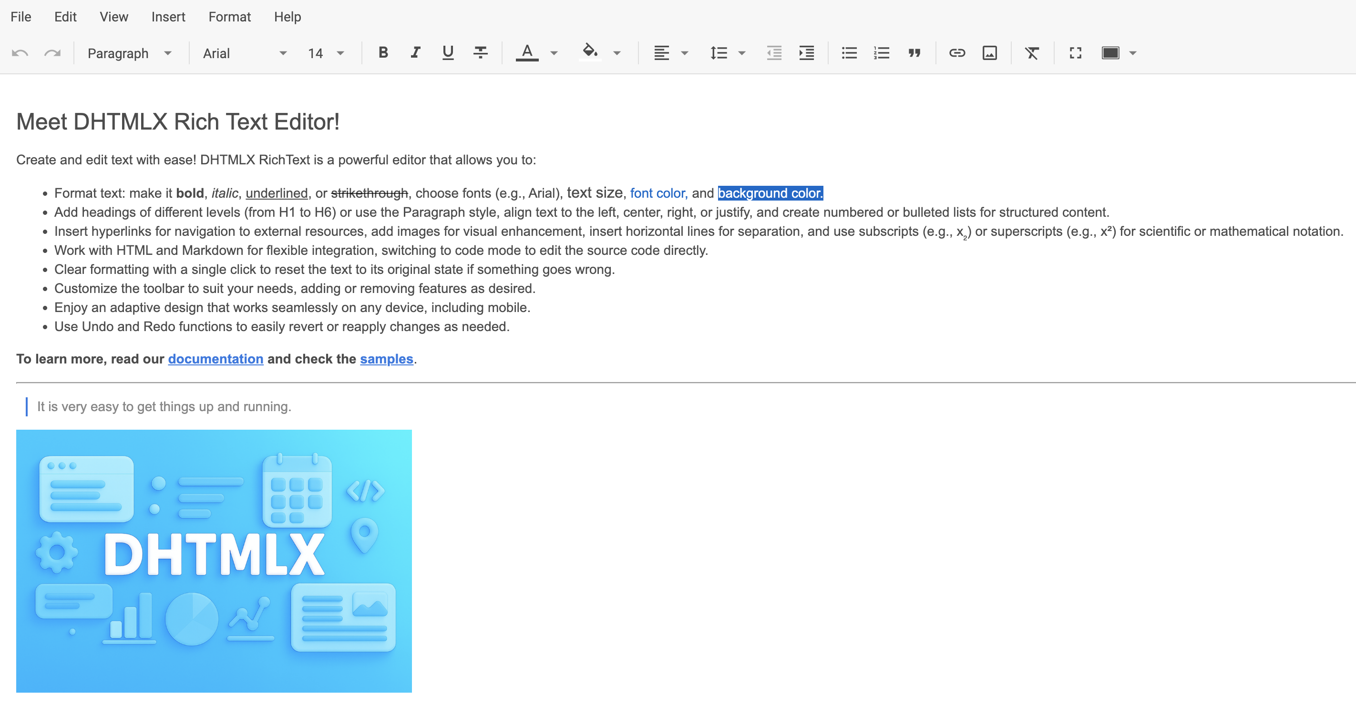
Task: Open the Format menu
Action: click(229, 17)
